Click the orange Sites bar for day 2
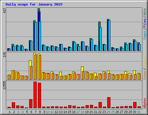Screen dimensions: 148x115 click(14, 75)
